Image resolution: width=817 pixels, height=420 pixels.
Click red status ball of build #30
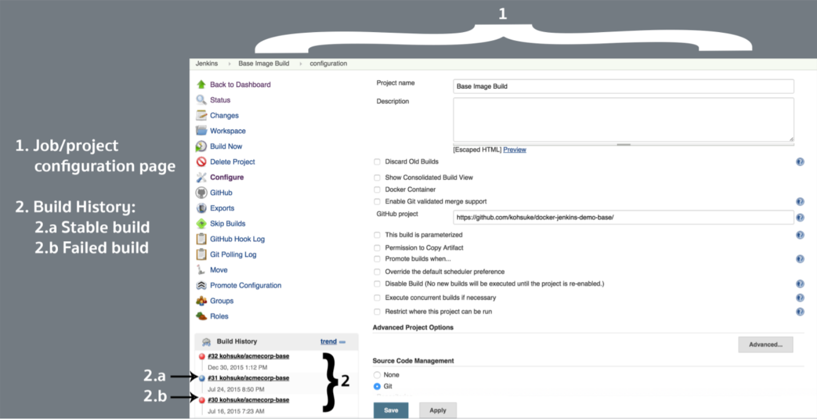202,400
